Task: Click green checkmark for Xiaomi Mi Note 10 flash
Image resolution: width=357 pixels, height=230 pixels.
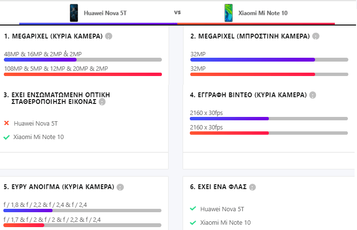Action: click(193, 222)
